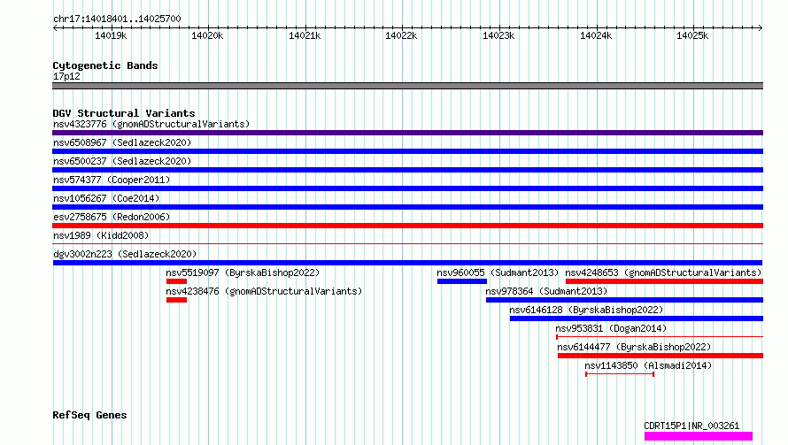This screenshot has width=788, height=445.
Task: Click the red nsv6144477 variant bar
Action: (661, 356)
